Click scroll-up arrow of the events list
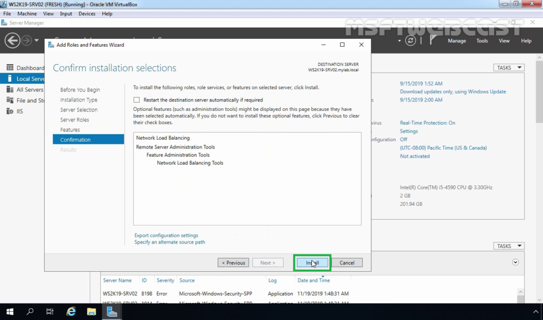Viewport: 543px width, 320px height. pyautogui.click(x=521, y=292)
